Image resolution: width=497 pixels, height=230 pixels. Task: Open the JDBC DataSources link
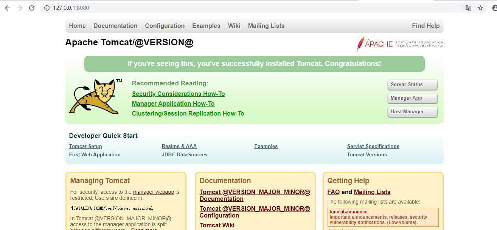[185, 154]
